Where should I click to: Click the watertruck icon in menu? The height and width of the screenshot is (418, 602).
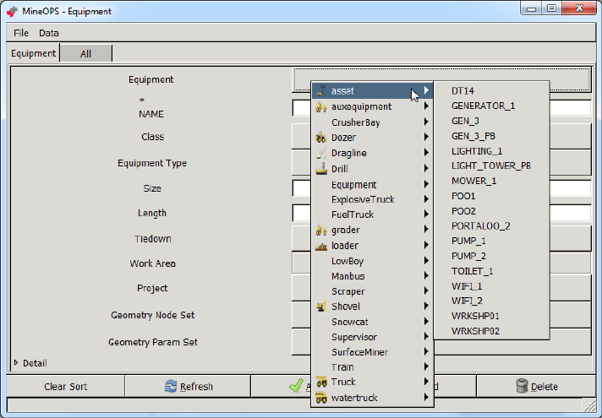point(321,398)
